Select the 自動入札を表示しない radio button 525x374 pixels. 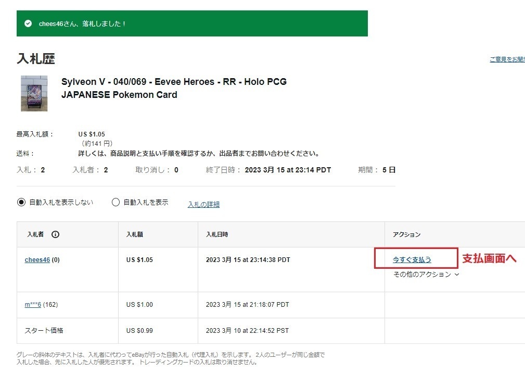coord(21,203)
